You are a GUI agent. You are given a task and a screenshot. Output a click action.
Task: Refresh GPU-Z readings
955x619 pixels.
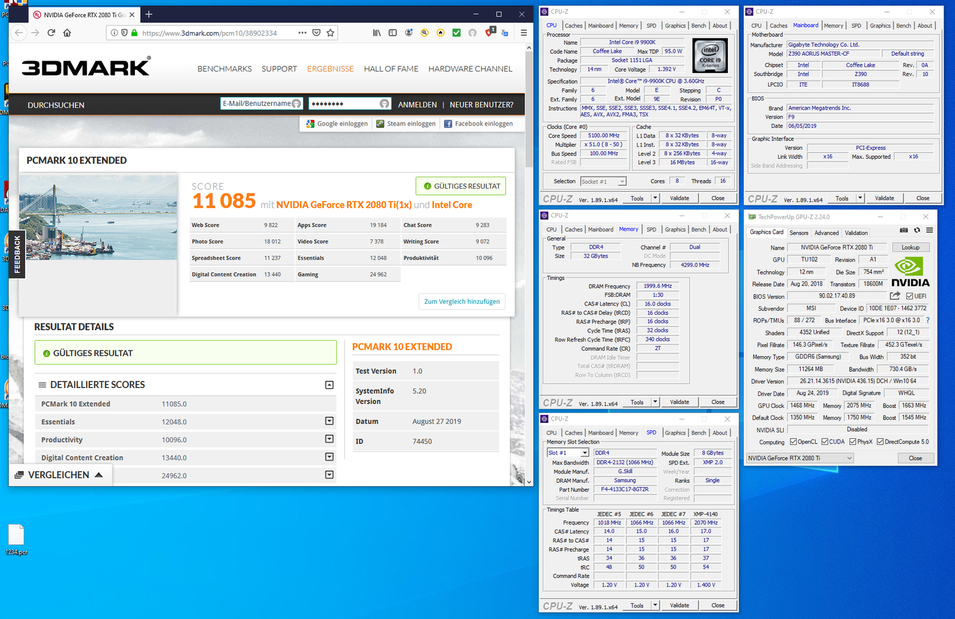tap(917, 230)
